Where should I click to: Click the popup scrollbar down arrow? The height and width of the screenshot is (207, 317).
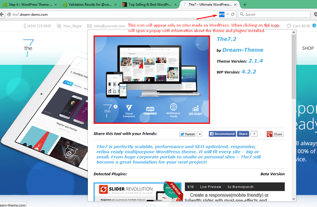click(294, 199)
